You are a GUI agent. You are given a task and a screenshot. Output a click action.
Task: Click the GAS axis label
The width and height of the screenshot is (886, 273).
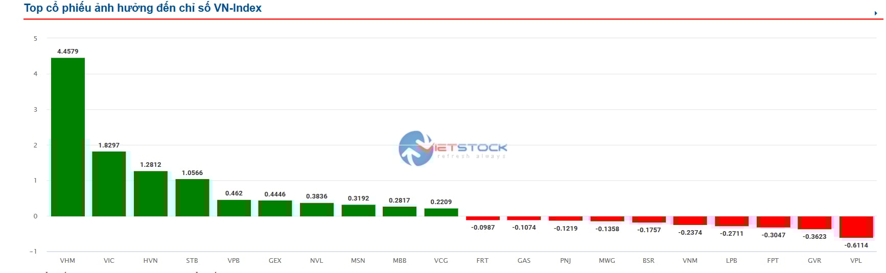[x=524, y=261]
